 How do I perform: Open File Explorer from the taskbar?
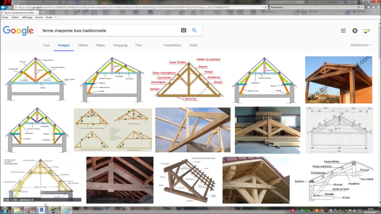pyautogui.click(x=17, y=210)
